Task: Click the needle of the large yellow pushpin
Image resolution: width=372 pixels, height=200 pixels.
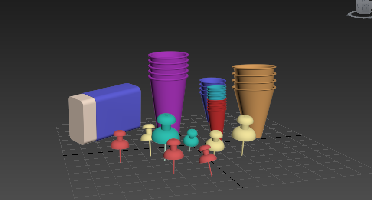Action: [x=242, y=148]
